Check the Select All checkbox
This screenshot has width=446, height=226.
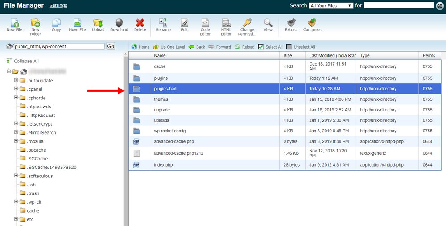(261, 47)
